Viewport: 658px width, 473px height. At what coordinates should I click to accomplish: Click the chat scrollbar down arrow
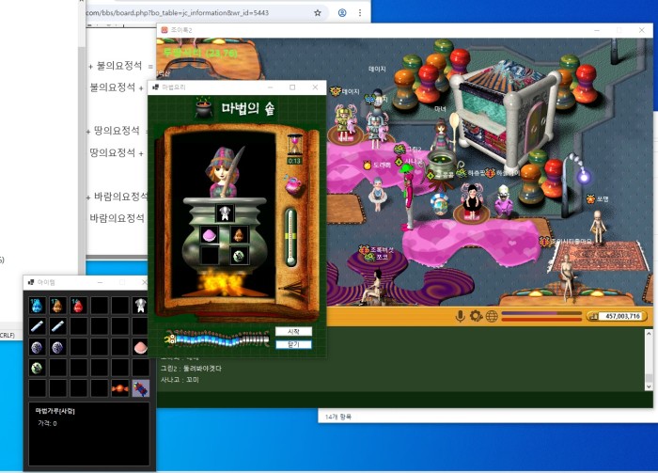point(648,385)
